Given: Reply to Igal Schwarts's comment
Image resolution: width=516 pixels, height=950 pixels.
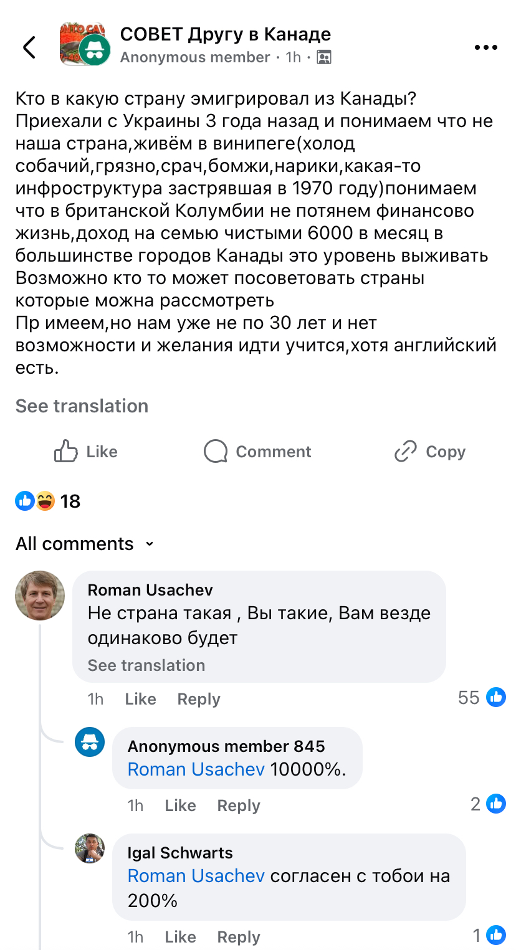Looking at the screenshot, I should pyautogui.click(x=238, y=937).
